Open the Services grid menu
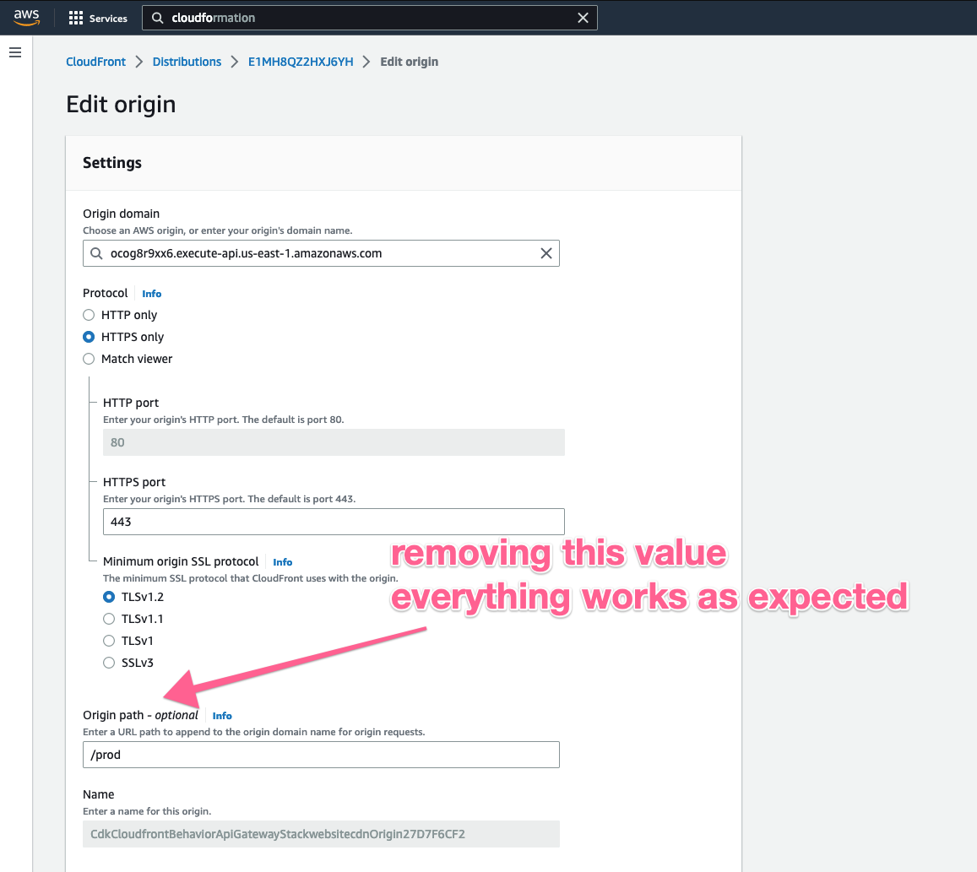Image resolution: width=977 pixels, height=872 pixels. [x=98, y=18]
